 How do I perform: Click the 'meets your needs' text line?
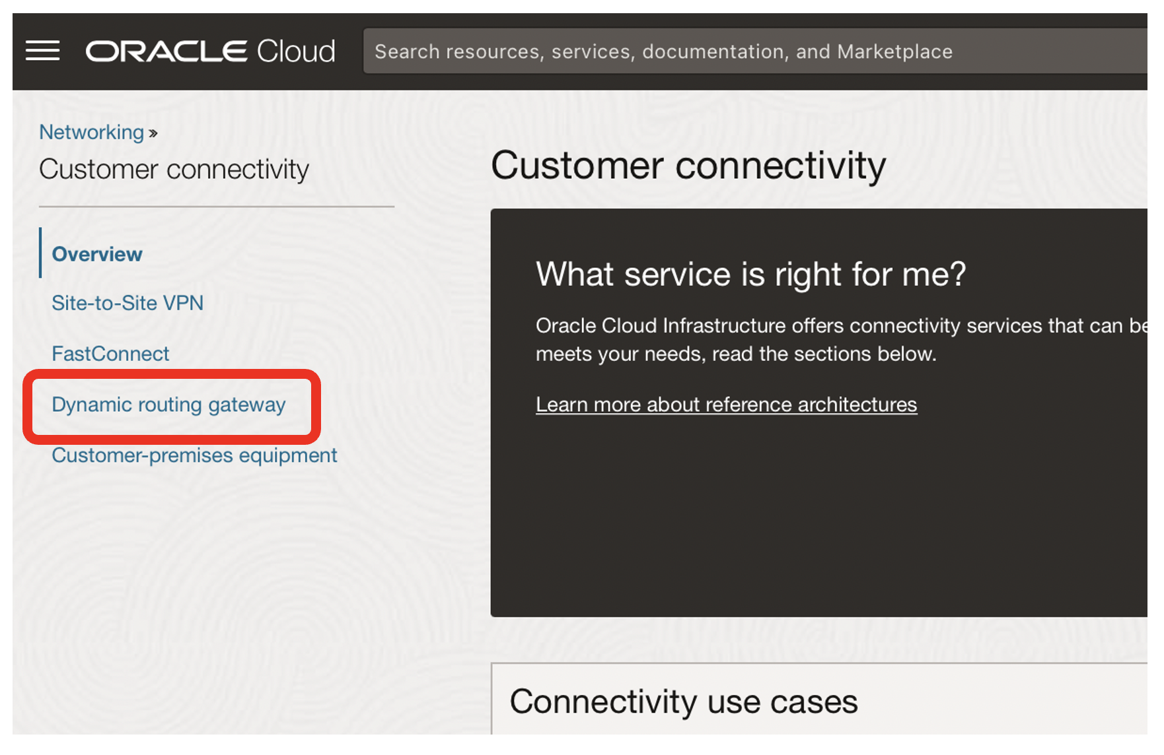[736, 354]
